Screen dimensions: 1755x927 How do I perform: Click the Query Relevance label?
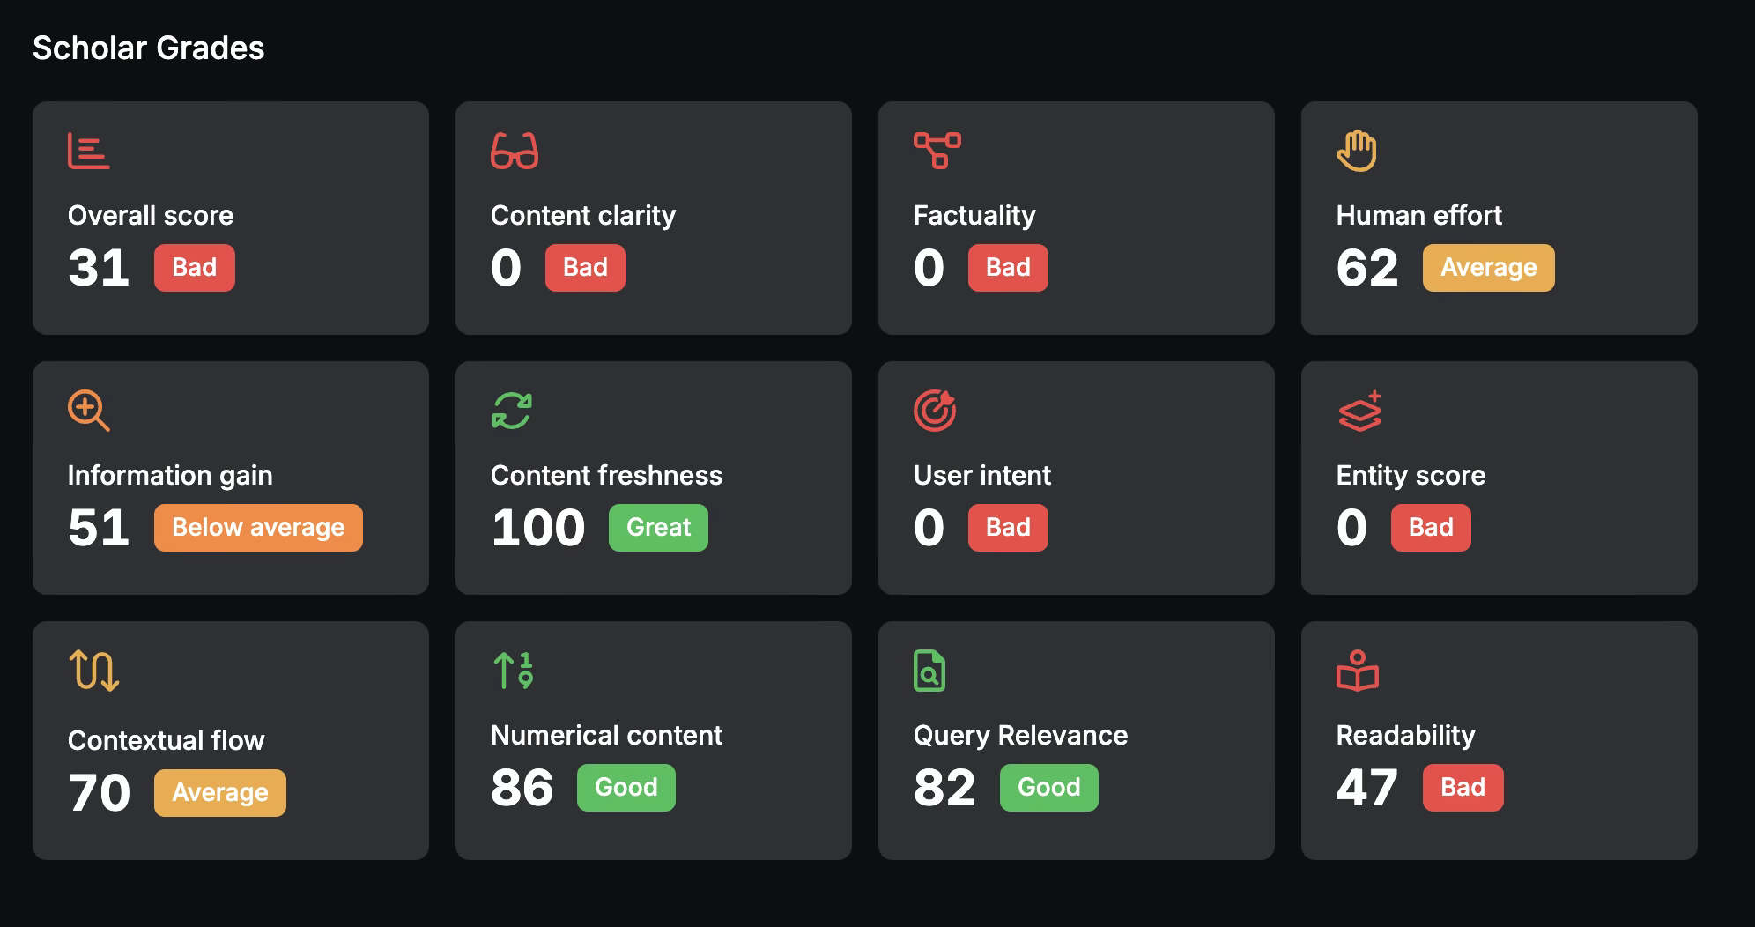1020,736
